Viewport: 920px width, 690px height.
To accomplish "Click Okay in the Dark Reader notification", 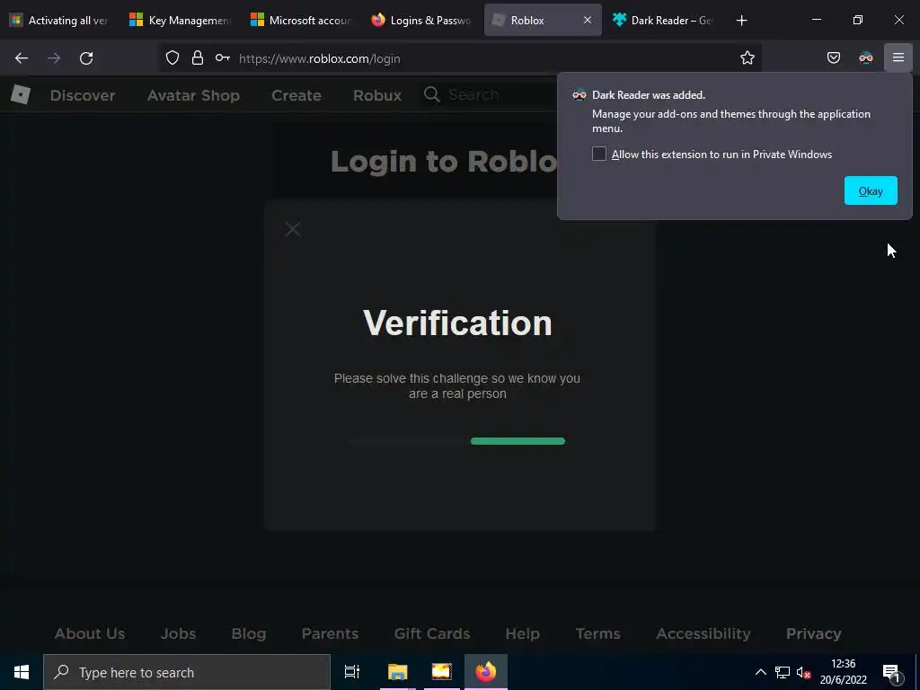I will tap(871, 190).
